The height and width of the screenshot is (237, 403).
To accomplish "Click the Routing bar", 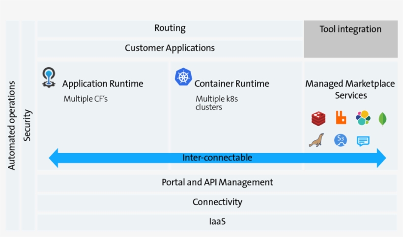I will pyautogui.click(x=170, y=28).
